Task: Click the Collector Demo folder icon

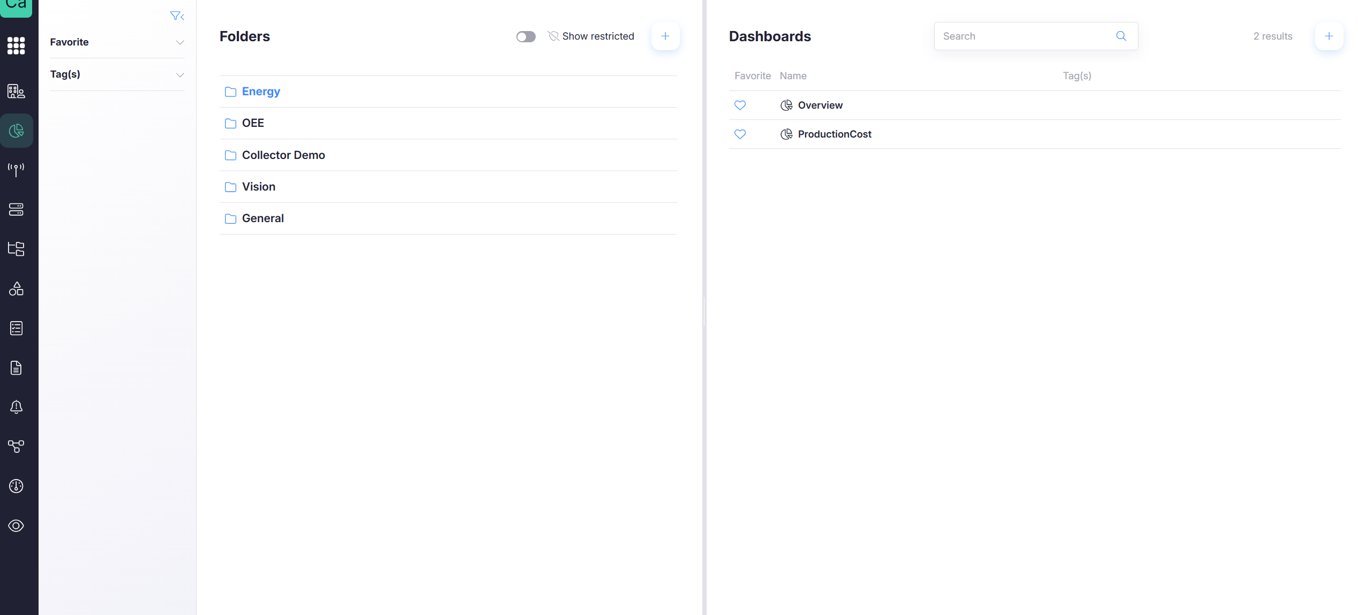Action: coord(230,155)
